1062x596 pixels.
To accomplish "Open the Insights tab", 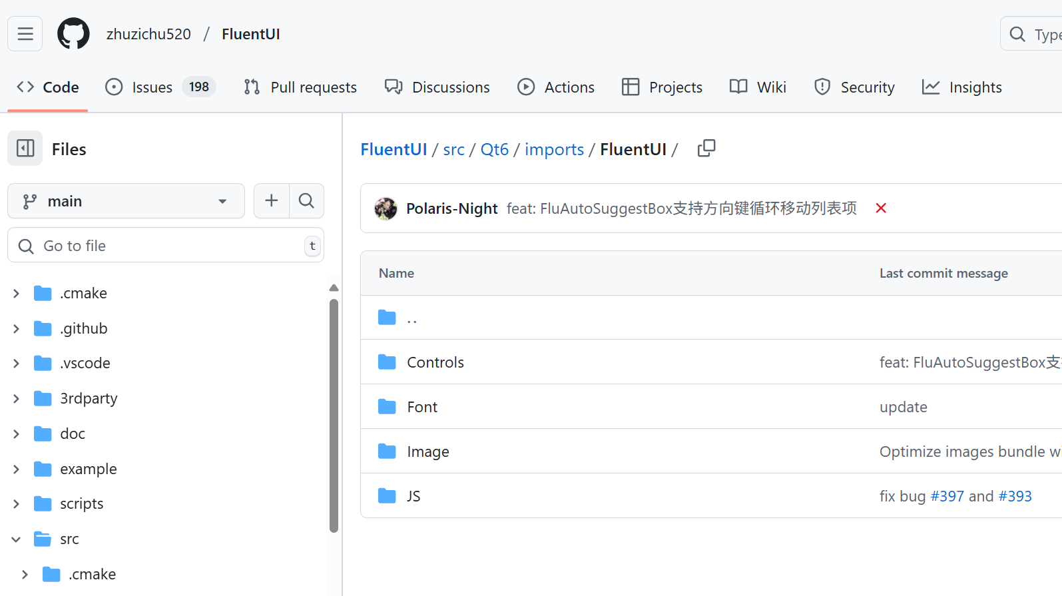I will [x=961, y=87].
